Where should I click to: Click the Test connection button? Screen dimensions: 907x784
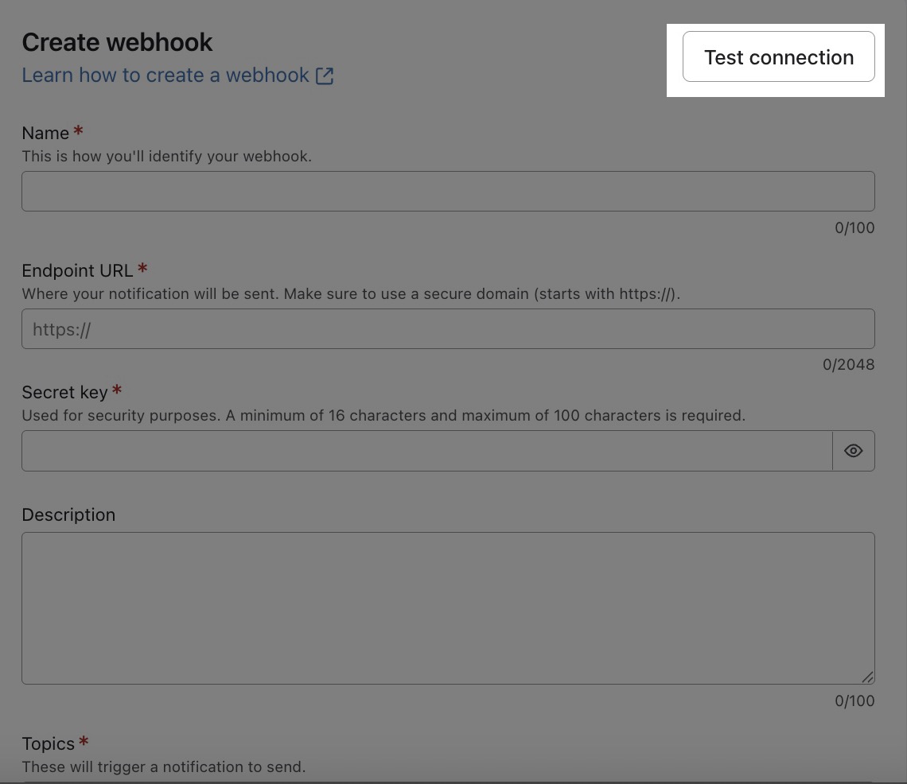(x=778, y=57)
